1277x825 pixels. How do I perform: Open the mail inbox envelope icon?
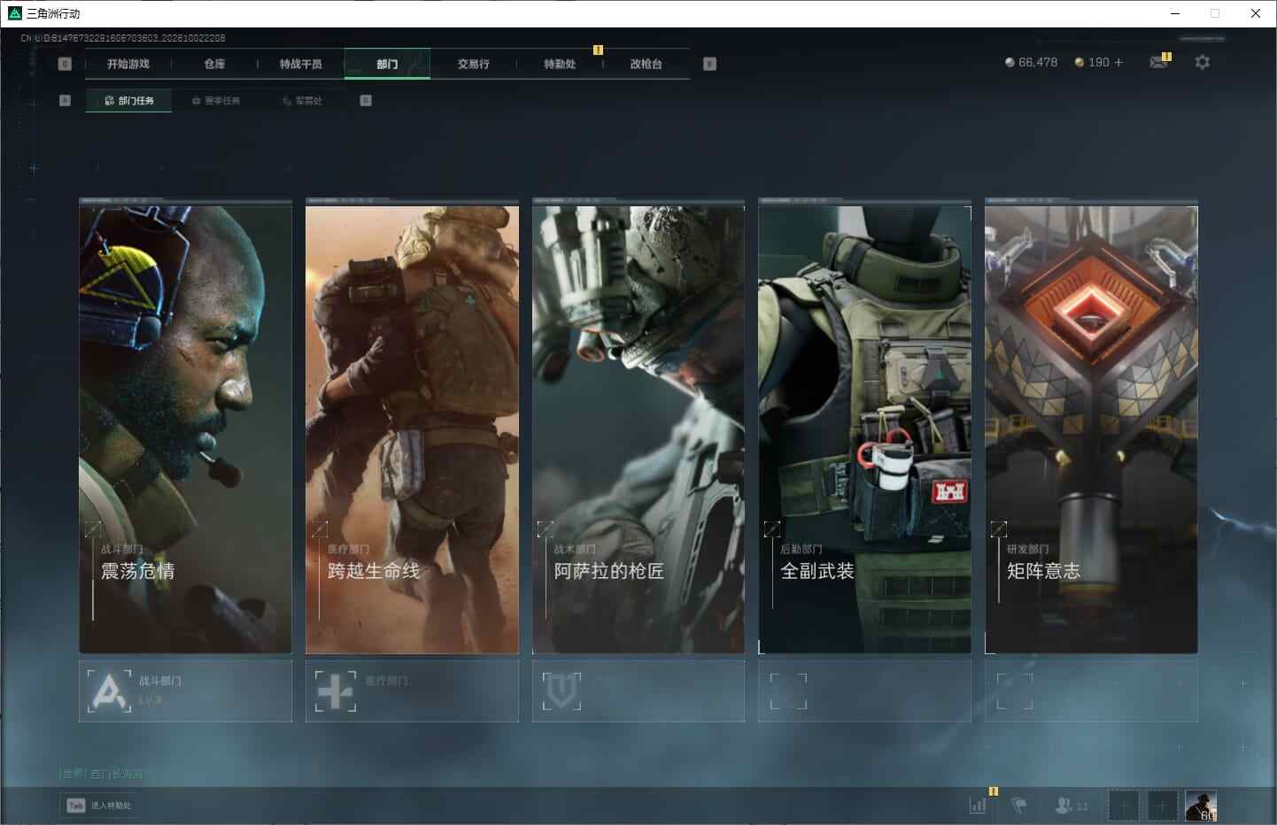tap(1158, 62)
